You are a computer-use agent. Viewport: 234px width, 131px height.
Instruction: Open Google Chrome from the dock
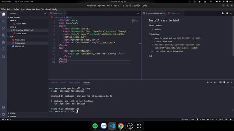pos(121,126)
